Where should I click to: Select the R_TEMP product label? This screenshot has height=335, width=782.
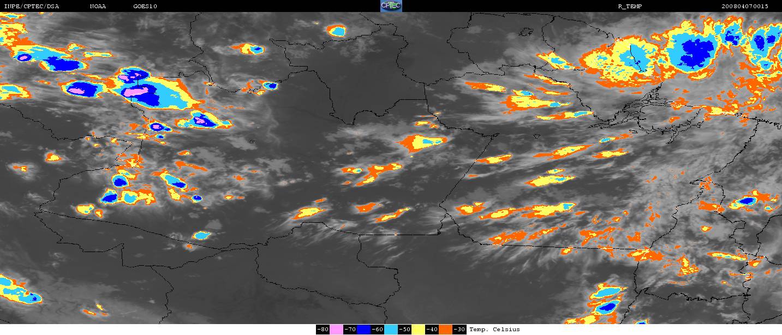coord(630,7)
